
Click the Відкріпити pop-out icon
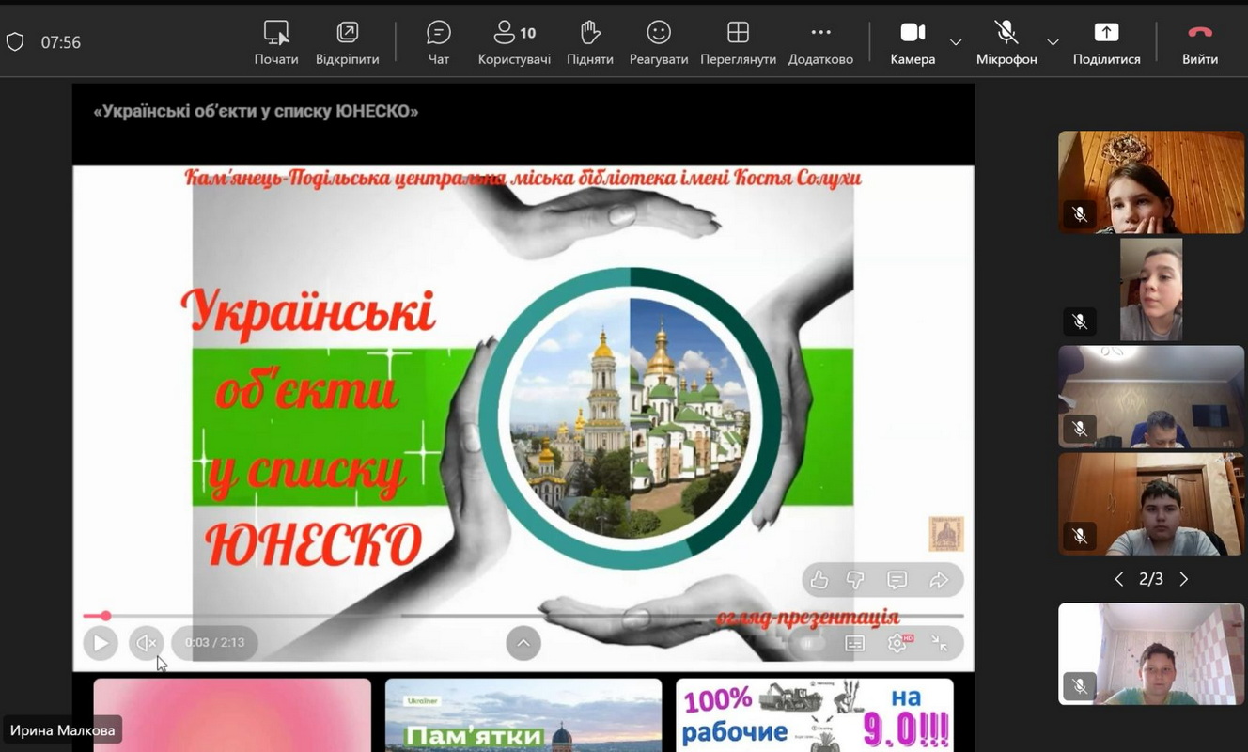[347, 43]
